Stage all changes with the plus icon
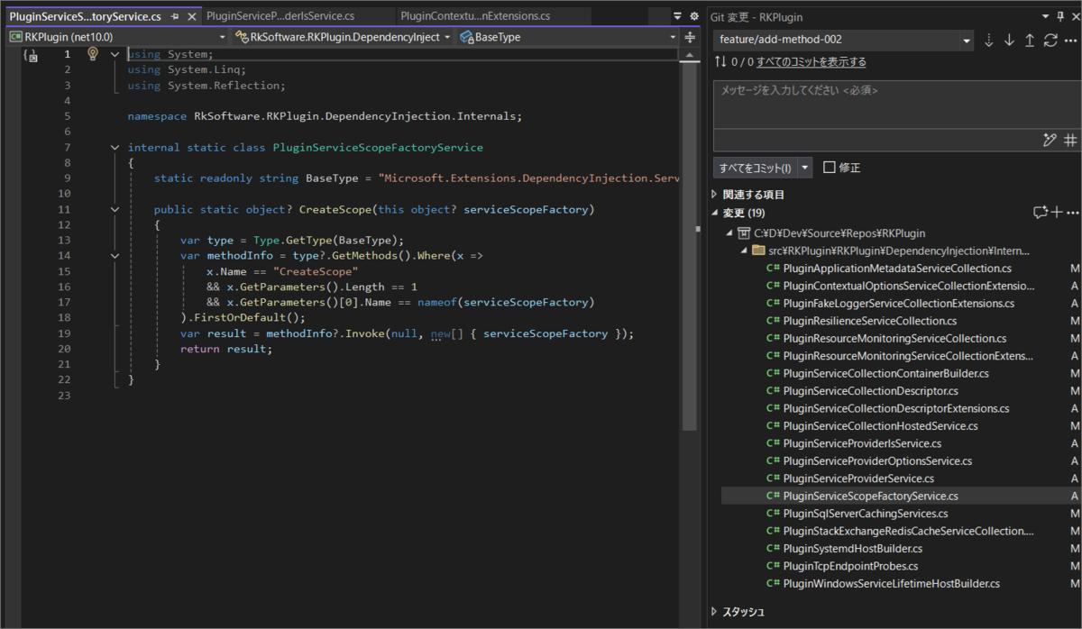The height and width of the screenshot is (629, 1082). click(x=1057, y=213)
